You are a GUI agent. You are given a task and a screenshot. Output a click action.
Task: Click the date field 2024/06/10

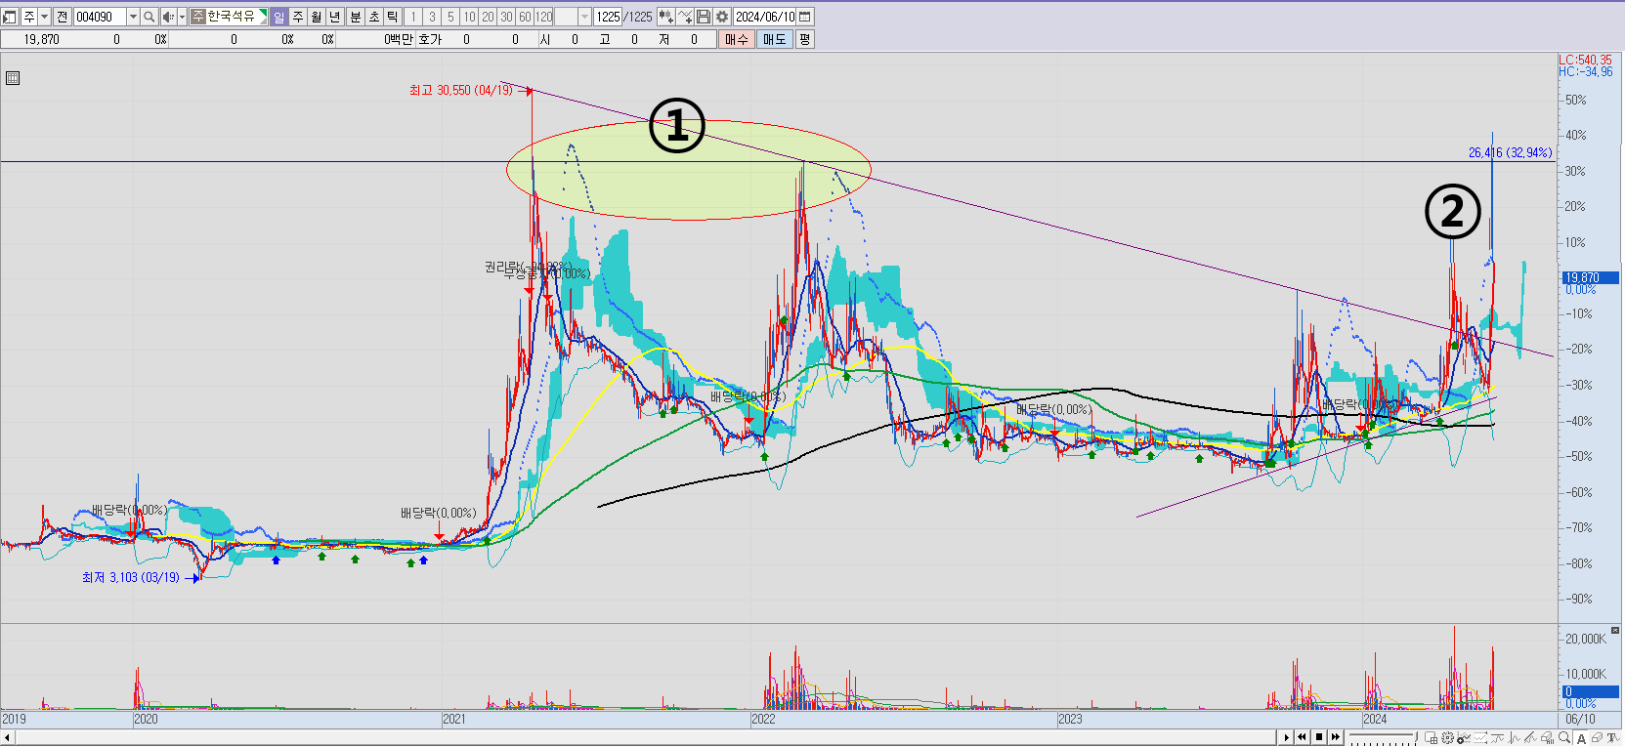[x=764, y=17]
